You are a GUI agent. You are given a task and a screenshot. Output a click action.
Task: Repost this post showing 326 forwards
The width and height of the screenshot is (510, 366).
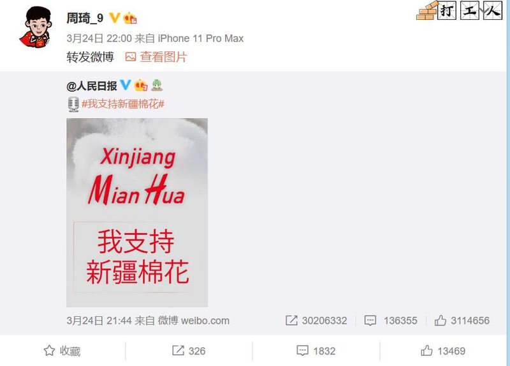[189, 351]
